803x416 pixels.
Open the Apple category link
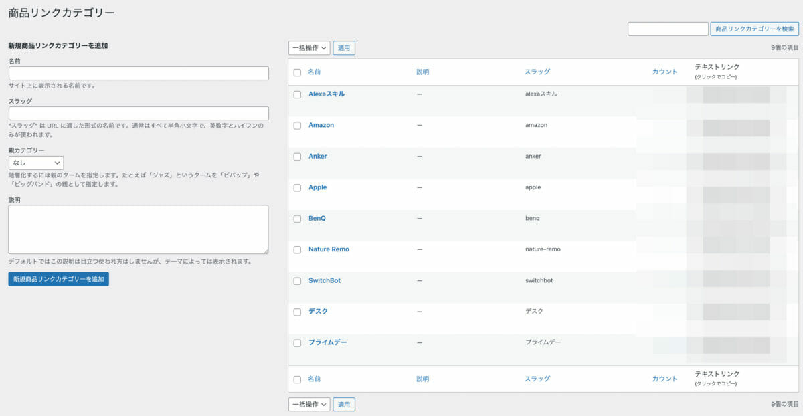click(x=318, y=187)
